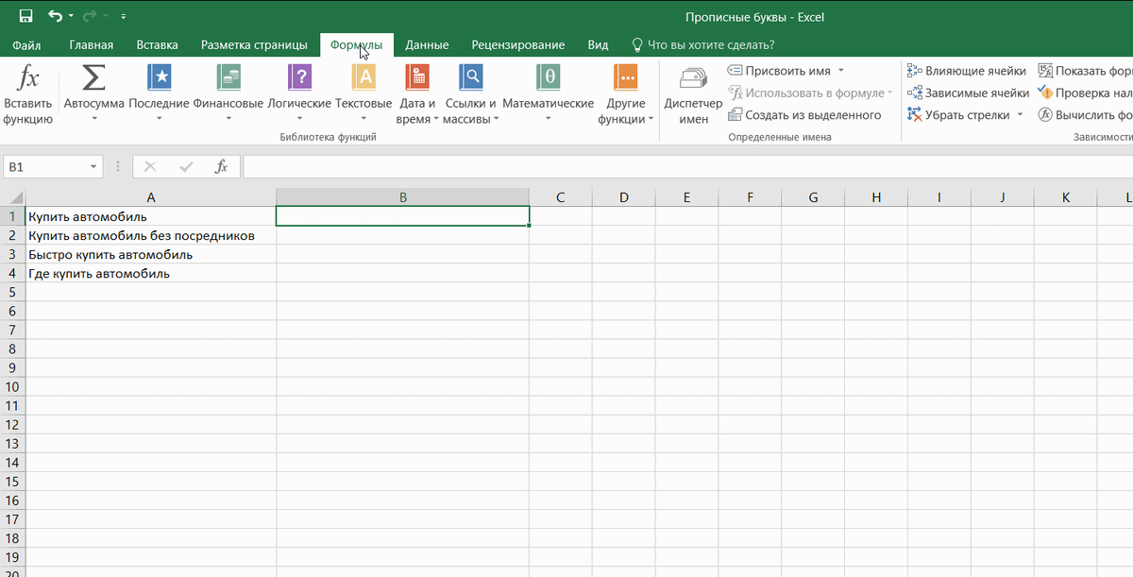Select cell 'Где купить автомобиль'
1133x577 pixels.
pyautogui.click(x=151, y=273)
